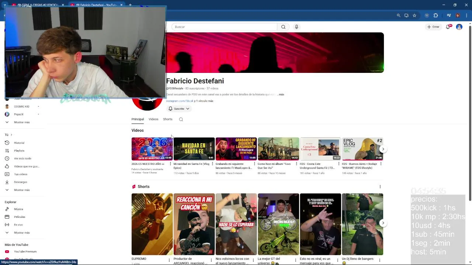The height and width of the screenshot is (265, 472).
Task: Open the tab search dropdown arrow
Action: click(x=5, y=5)
